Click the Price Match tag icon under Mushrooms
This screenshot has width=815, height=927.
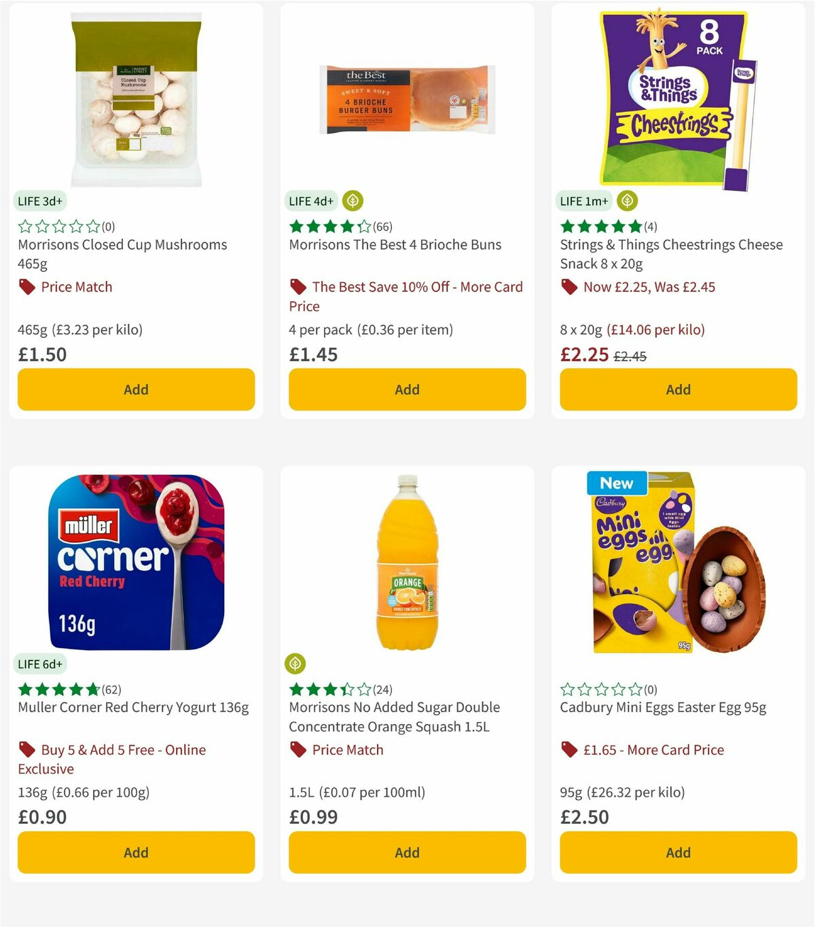click(x=26, y=286)
